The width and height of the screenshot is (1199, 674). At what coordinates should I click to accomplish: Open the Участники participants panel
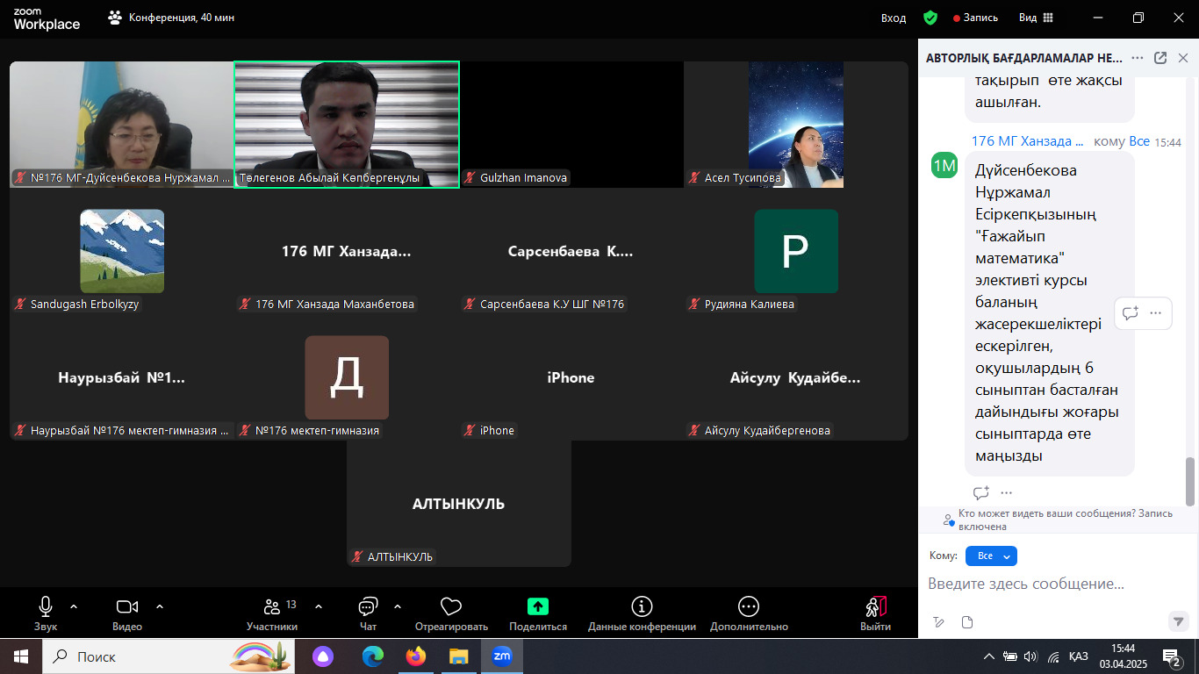tap(272, 607)
